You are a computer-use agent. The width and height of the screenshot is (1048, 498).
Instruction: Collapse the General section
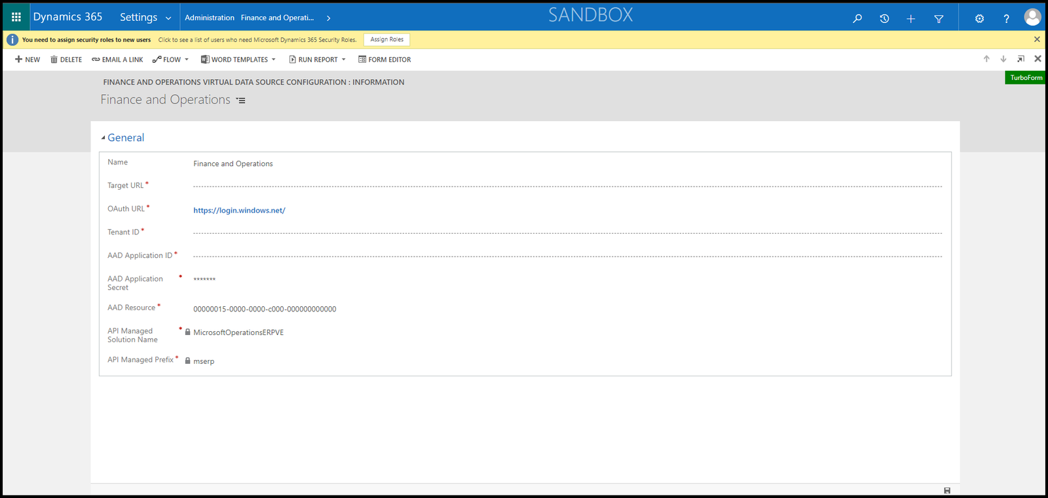(122, 137)
